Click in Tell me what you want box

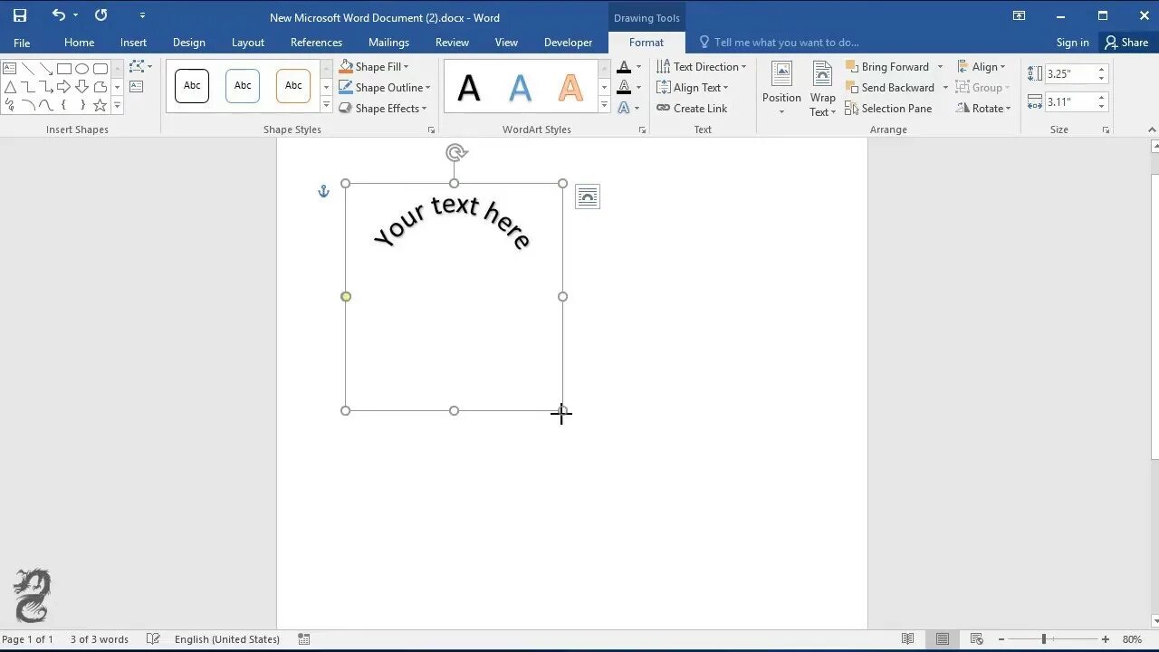coord(786,43)
